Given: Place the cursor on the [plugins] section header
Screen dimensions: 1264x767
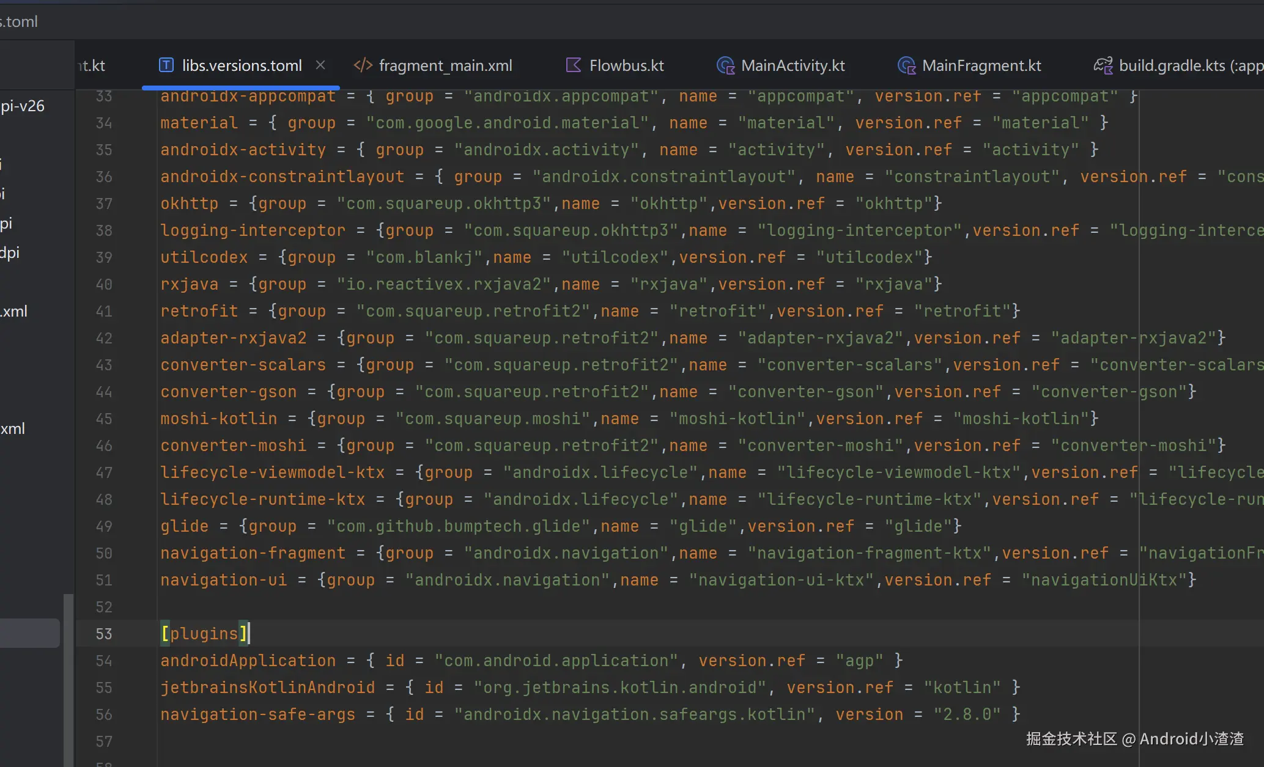Looking at the screenshot, I should pos(204,634).
